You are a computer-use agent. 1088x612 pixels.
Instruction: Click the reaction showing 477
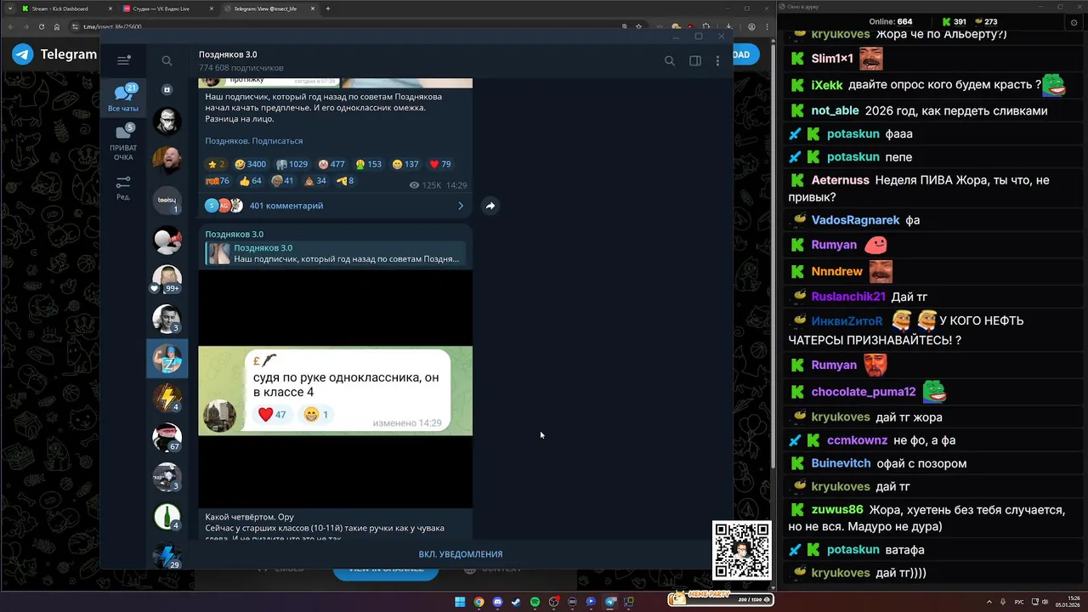click(331, 164)
